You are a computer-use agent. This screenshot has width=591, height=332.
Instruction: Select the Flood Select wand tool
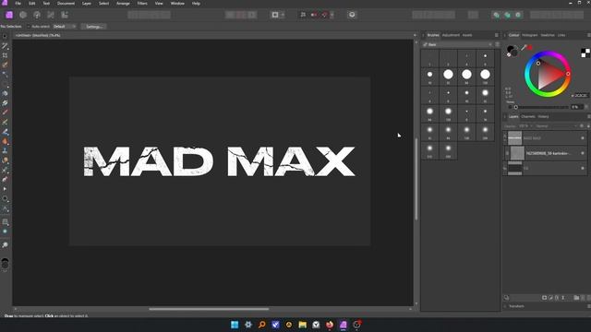point(5,74)
